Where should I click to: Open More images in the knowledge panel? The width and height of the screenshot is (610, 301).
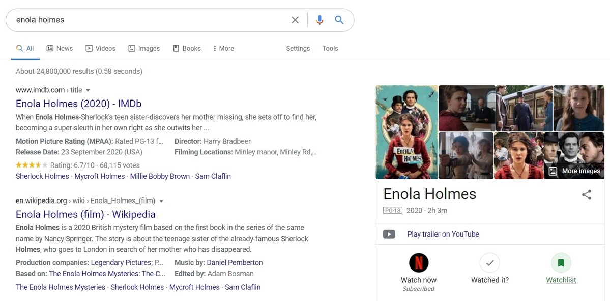[574, 171]
